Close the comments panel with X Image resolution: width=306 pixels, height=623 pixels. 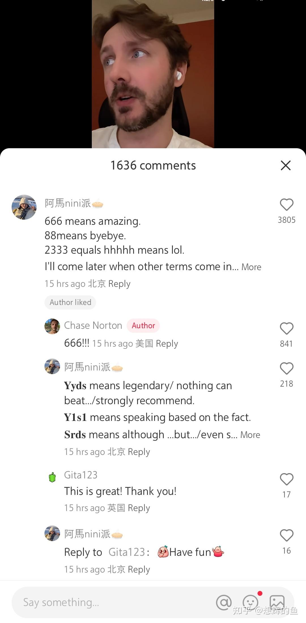(x=286, y=165)
